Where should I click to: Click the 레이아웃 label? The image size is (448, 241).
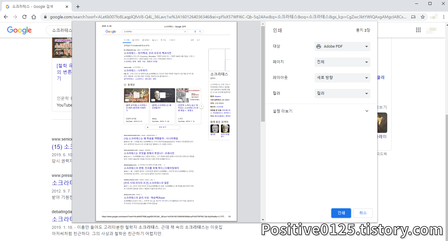pyautogui.click(x=280, y=78)
